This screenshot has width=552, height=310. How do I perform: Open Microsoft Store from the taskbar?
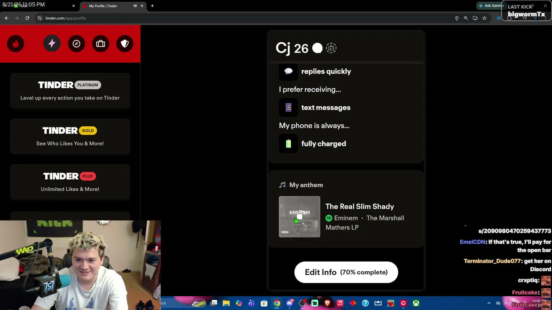[264, 303]
